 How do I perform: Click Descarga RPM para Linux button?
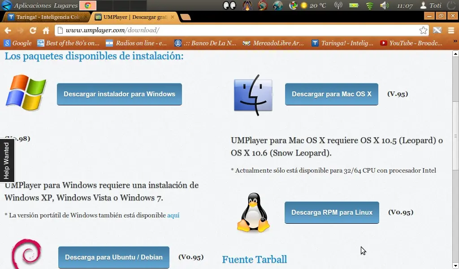pyautogui.click(x=332, y=213)
